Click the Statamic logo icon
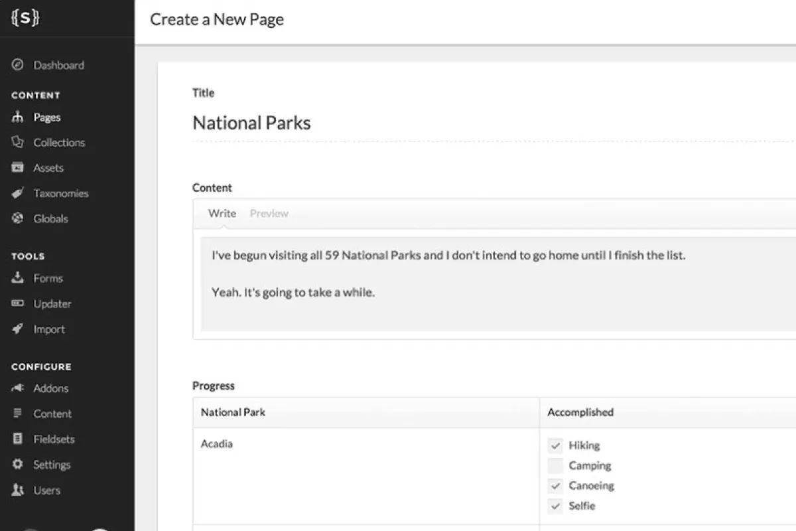This screenshot has height=531, width=796. (25, 19)
